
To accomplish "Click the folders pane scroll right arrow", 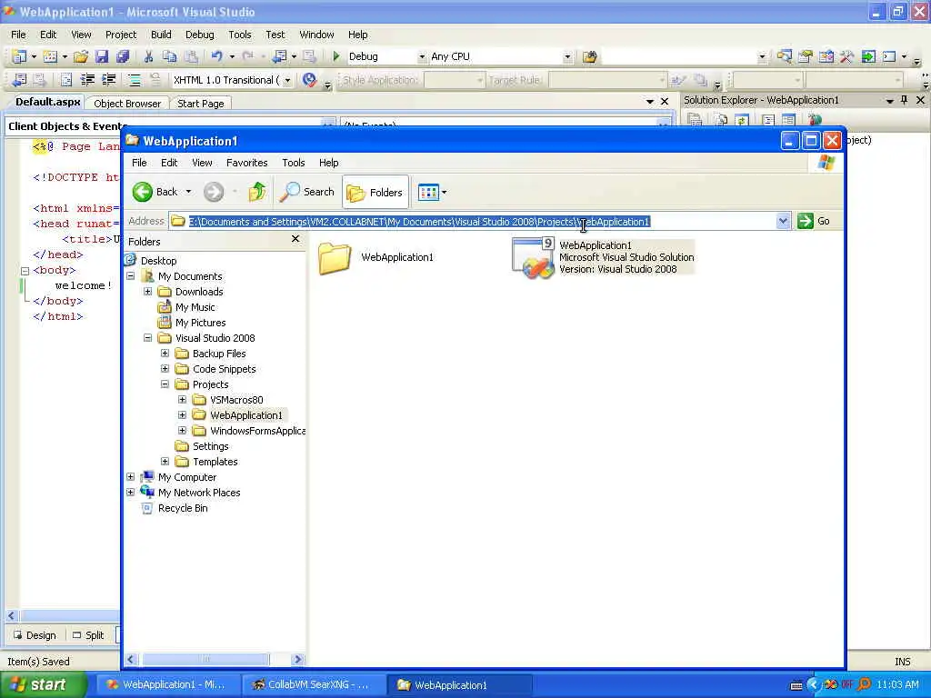I will [297, 659].
